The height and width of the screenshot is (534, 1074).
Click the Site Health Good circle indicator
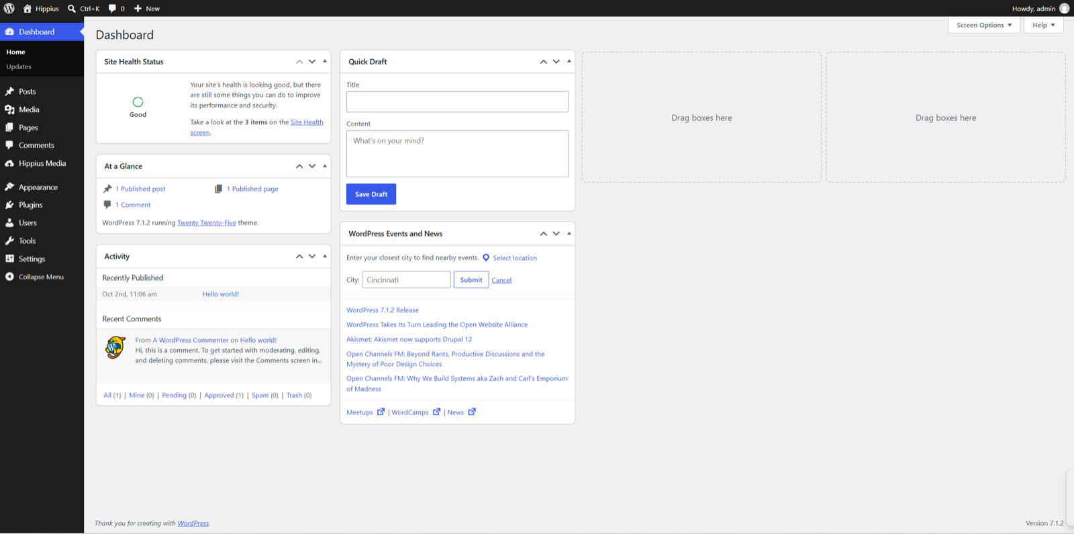pos(138,102)
